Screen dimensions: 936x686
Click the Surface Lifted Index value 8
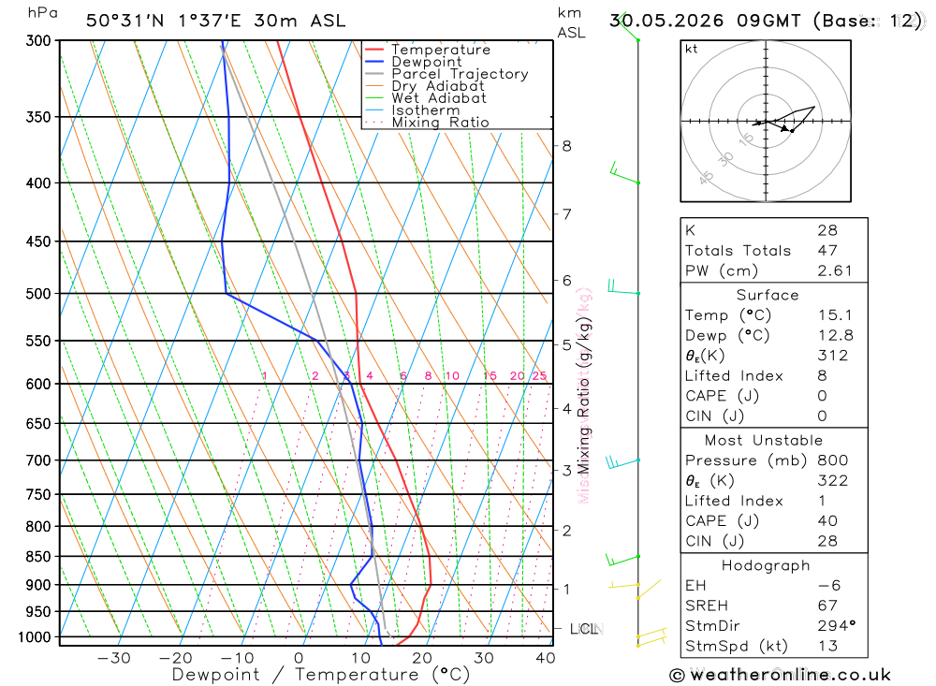click(822, 376)
